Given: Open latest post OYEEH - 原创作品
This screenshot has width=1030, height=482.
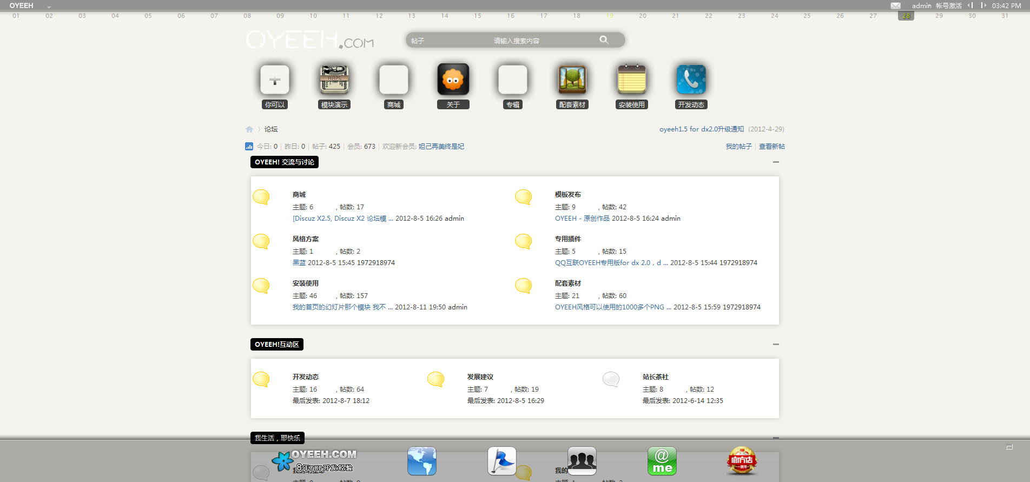Looking at the screenshot, I should point(582,219).
